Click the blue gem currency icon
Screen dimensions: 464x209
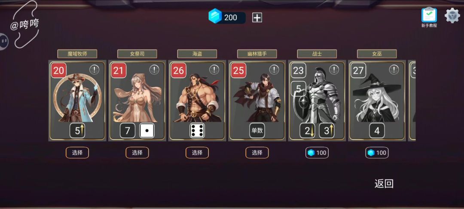[215, 16]
